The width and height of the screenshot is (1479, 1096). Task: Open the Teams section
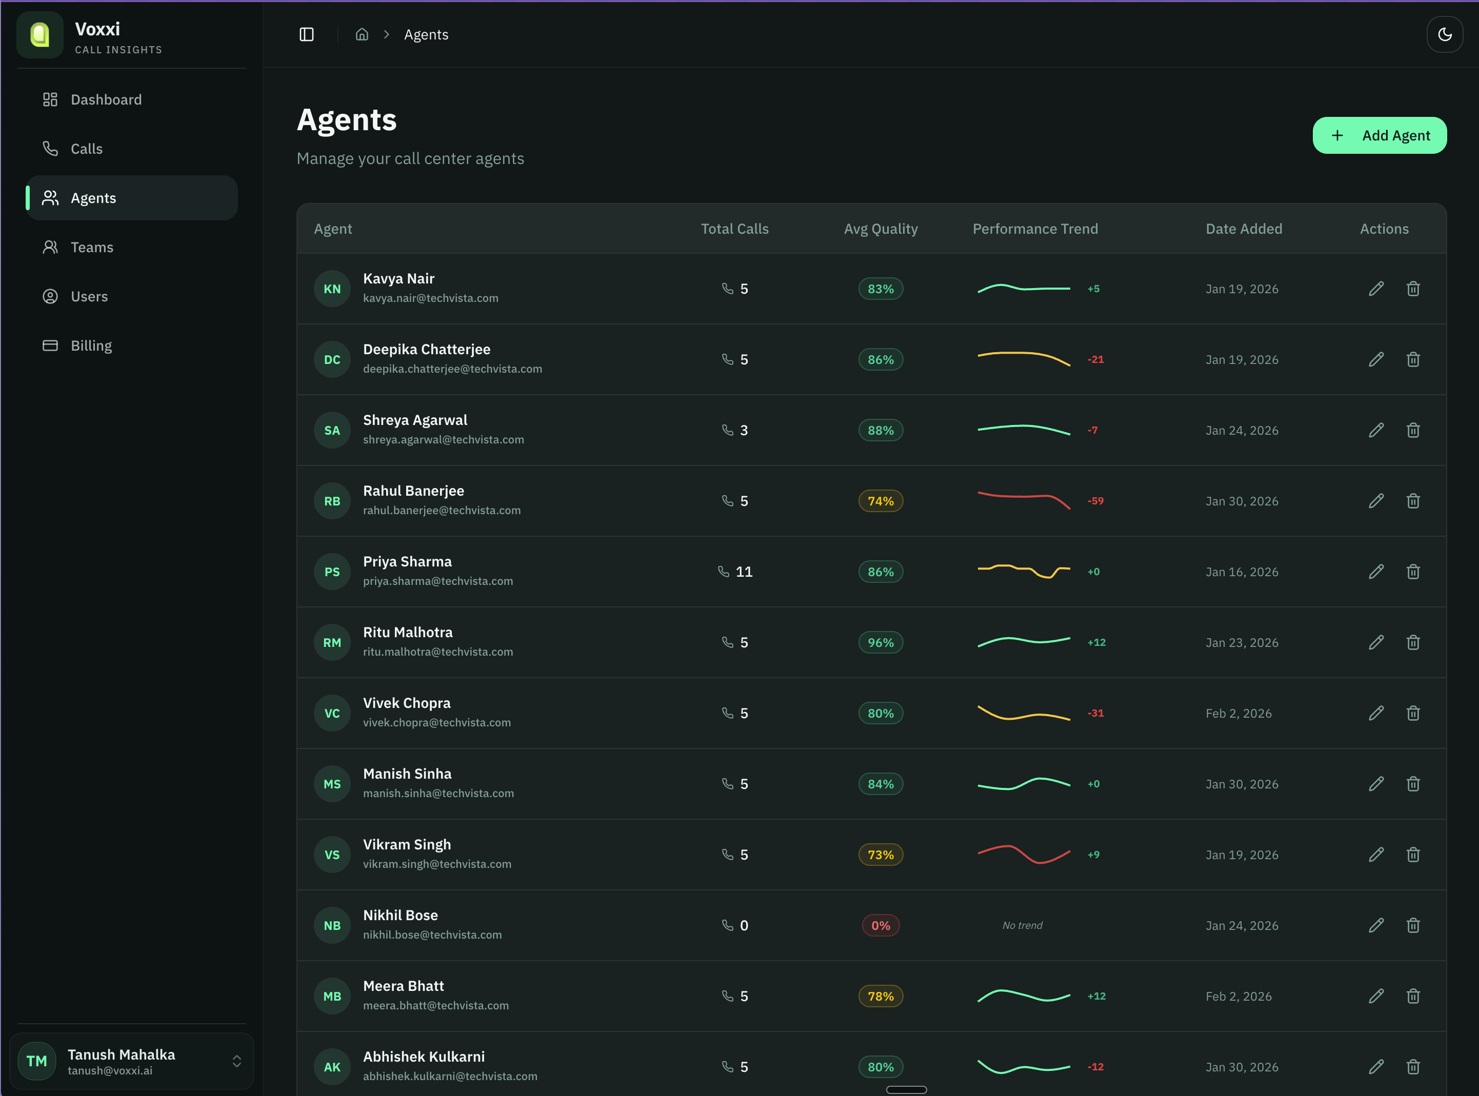(92, 248)
